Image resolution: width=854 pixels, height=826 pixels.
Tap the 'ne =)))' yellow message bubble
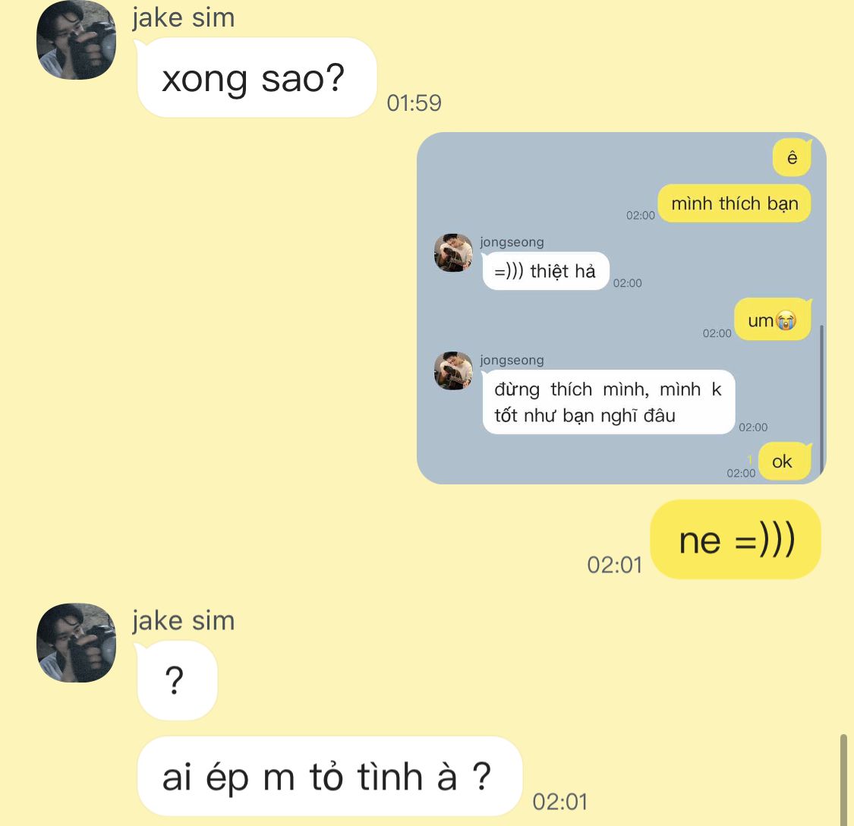pos(736,540)
